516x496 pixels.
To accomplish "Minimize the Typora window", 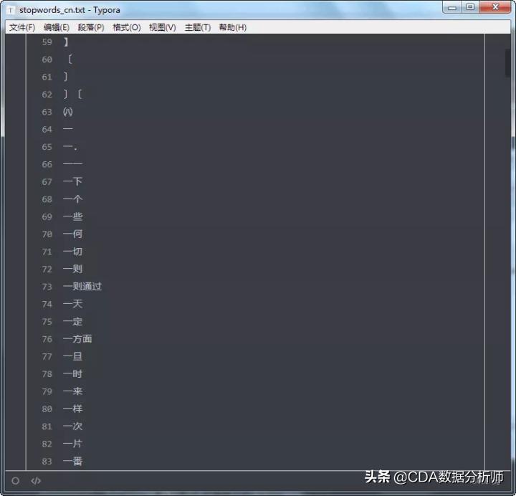I will pos(452,7).
